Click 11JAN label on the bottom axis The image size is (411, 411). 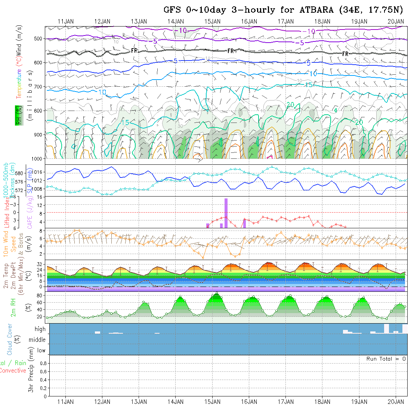(x=65, y=402)
